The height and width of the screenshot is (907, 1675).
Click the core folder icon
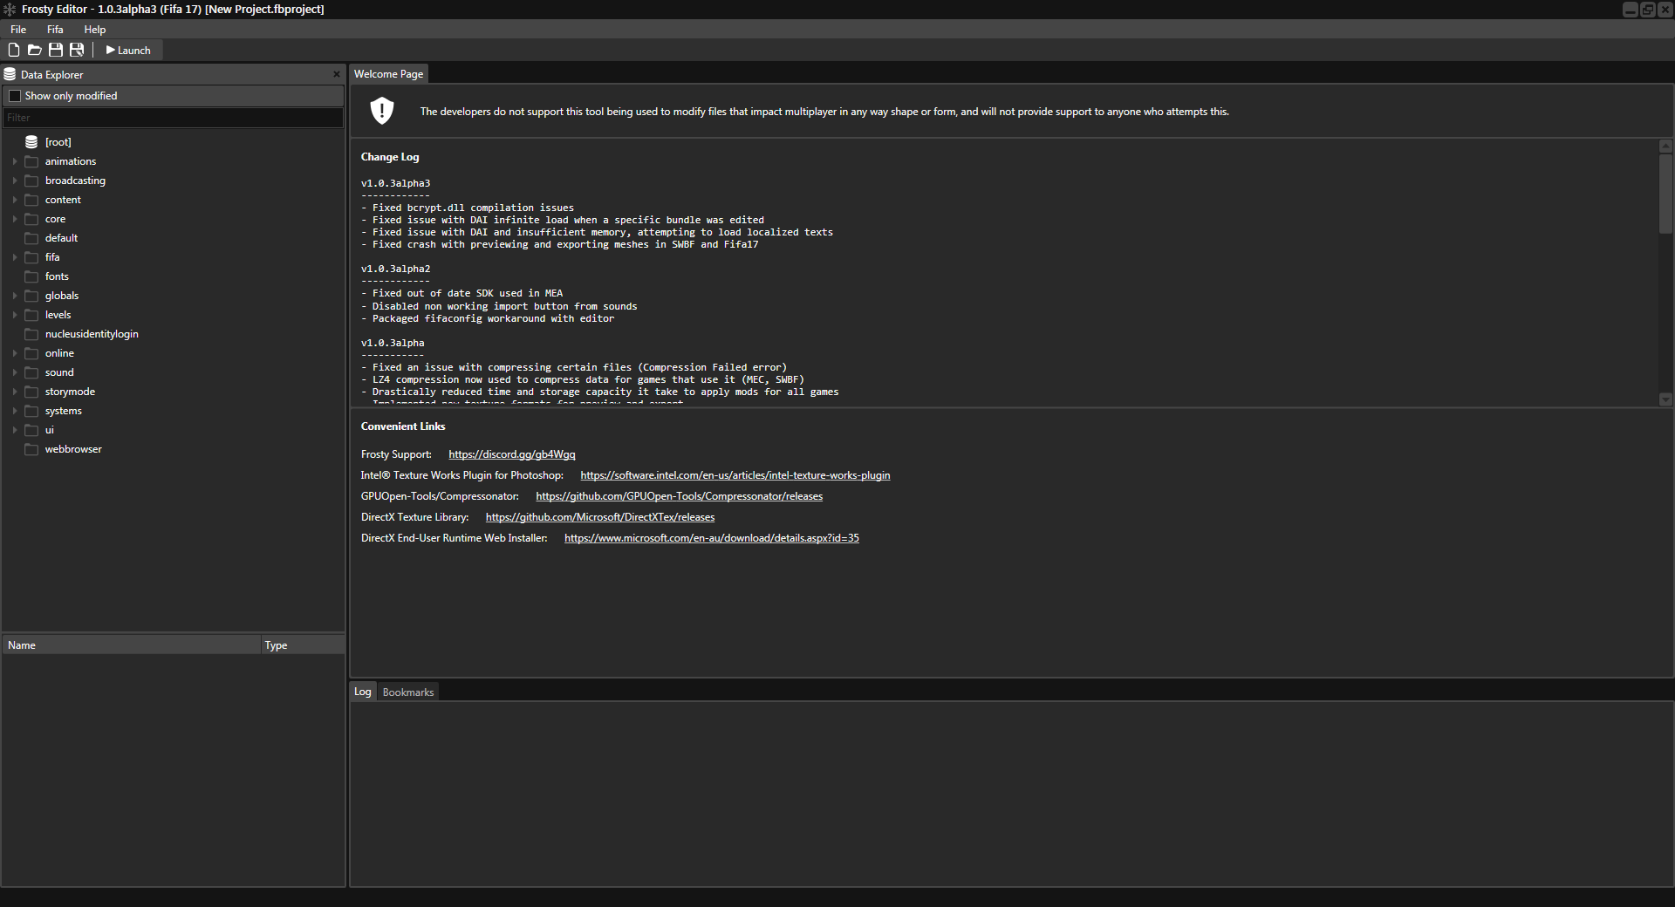pyautogui.click(x=31, y=219)
